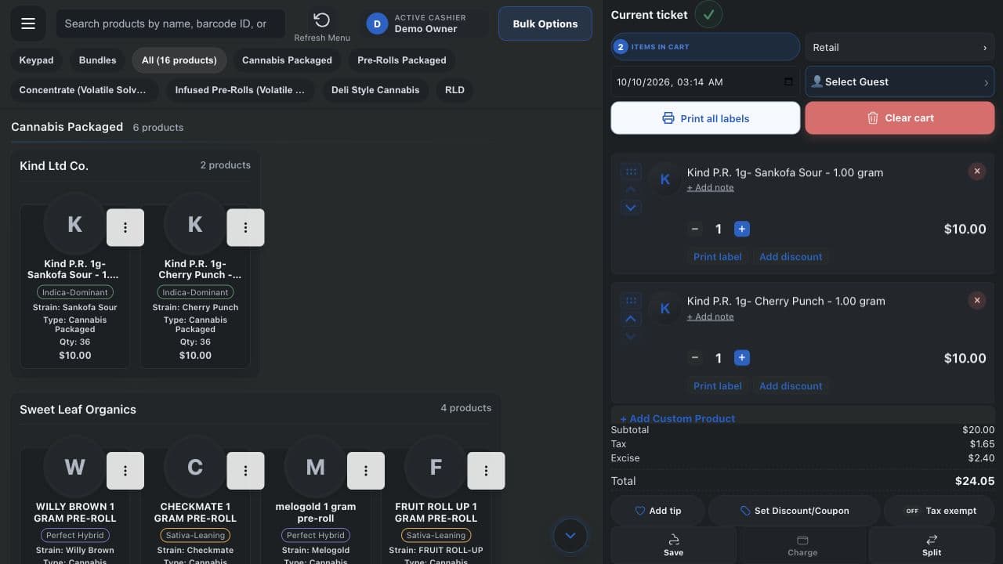Move Cherry Punch cart item up
The width and height of the screenshot is (1003, 564).
pos(631,319)
